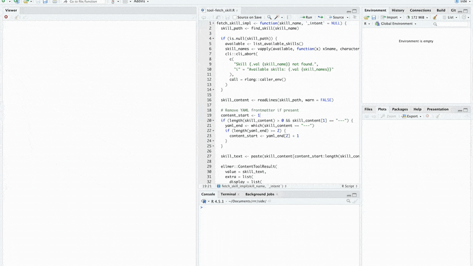Switch to the Packages tab
Image resolution: width=473 pixels, height=266 pixels.
399,109
